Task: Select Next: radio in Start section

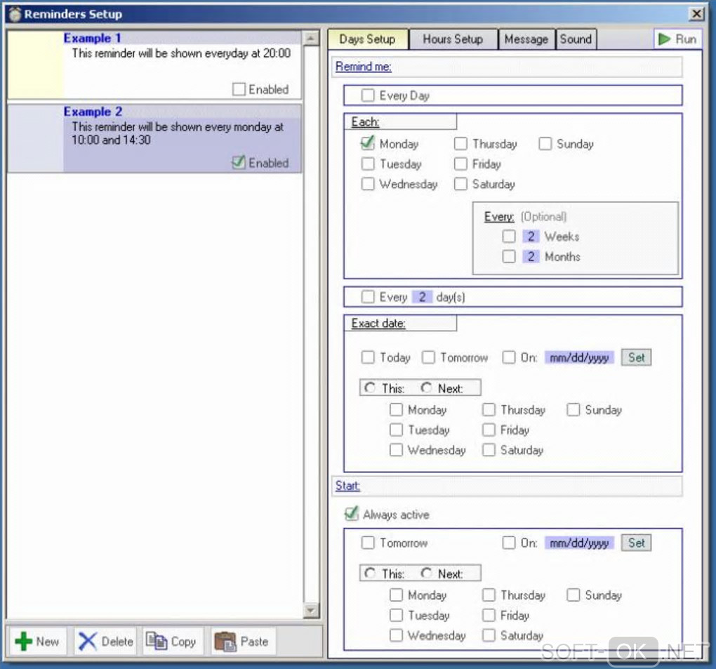Action: (x=427, y=573)
